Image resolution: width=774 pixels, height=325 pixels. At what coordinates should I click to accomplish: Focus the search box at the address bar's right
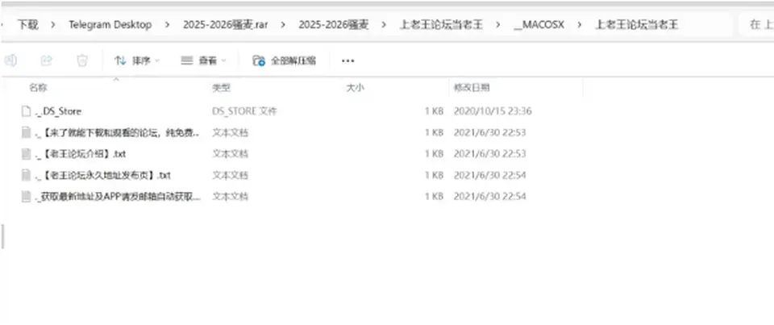(x=756, y=25)
